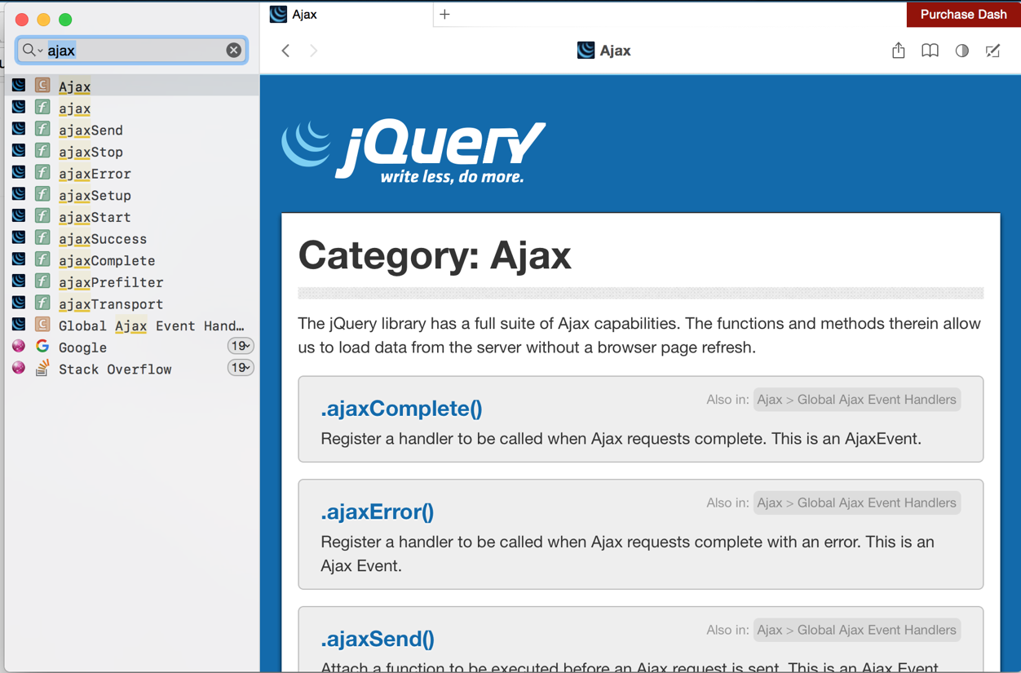Open the bookmarks book icon
The image size is (1021, 673).
pos(930,51)
